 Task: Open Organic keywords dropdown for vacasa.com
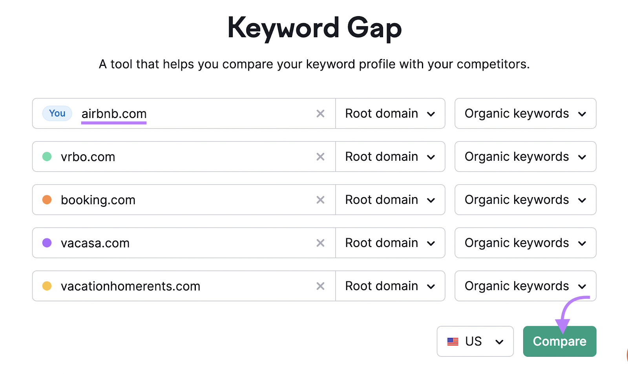pos(525,243)
